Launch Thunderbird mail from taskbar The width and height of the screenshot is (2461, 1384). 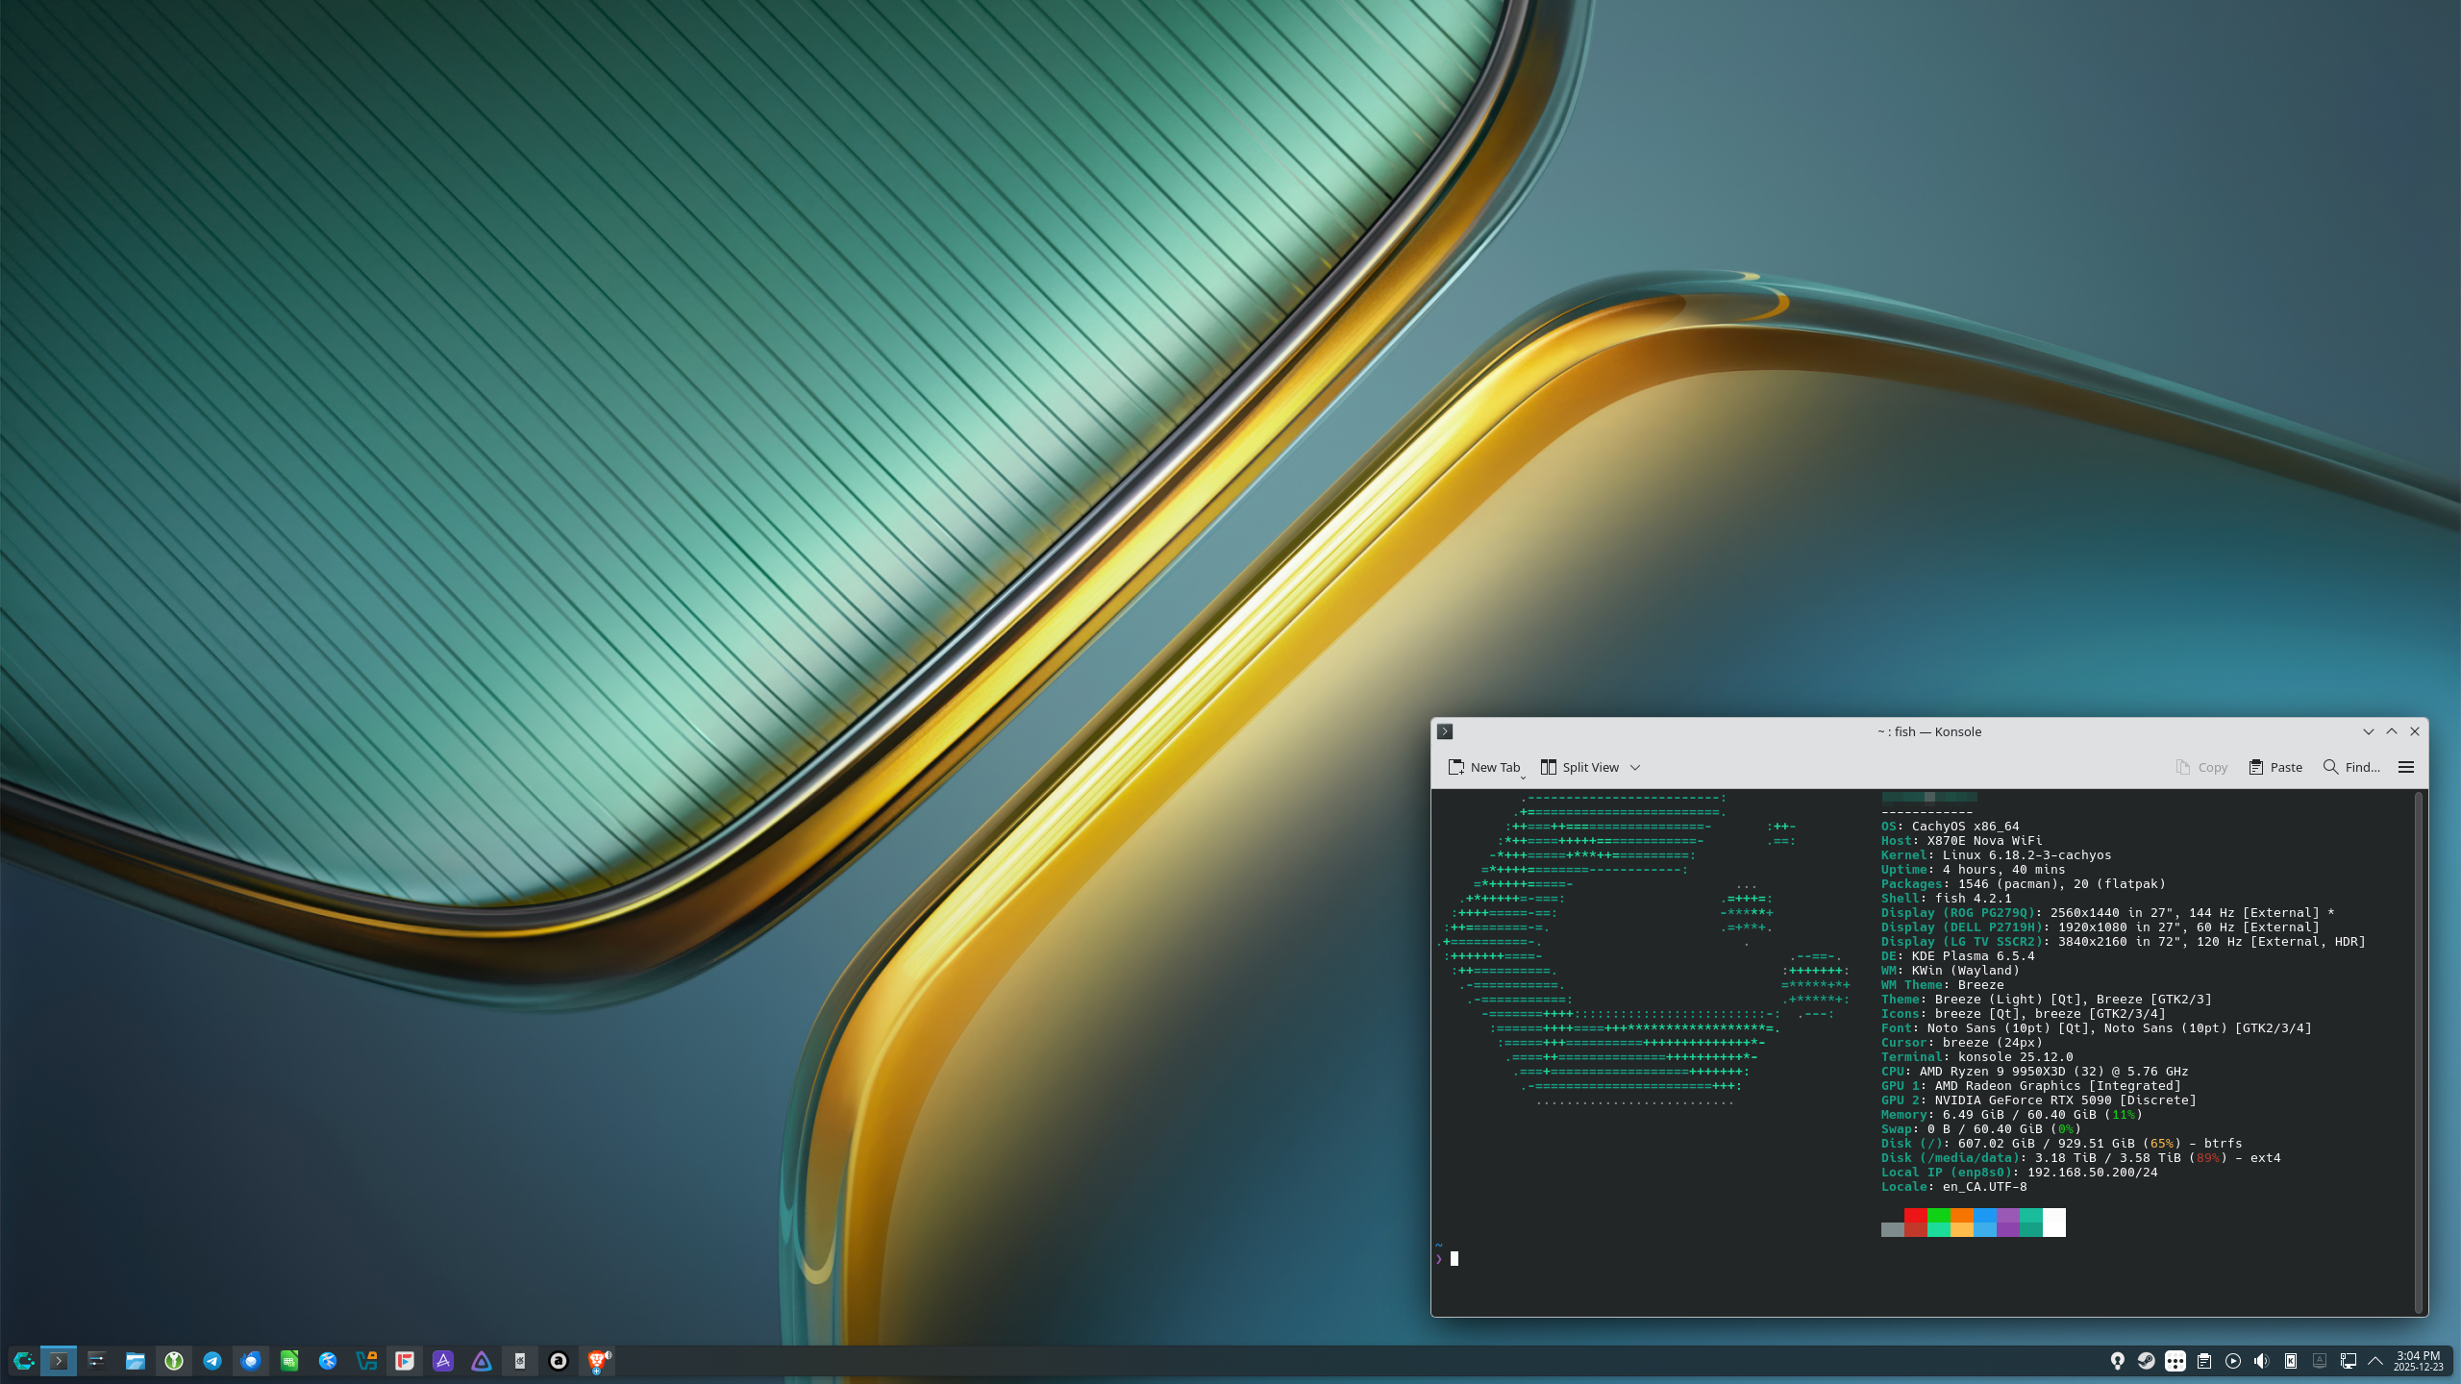251,1361
